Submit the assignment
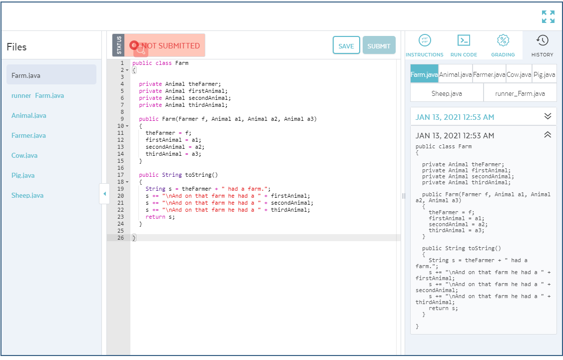Screen dimensions: 563x360 click(379, 45)
